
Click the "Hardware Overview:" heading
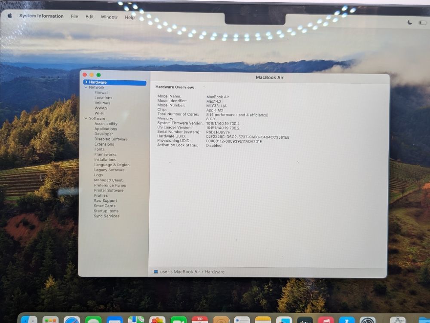(x=175, y=87)
